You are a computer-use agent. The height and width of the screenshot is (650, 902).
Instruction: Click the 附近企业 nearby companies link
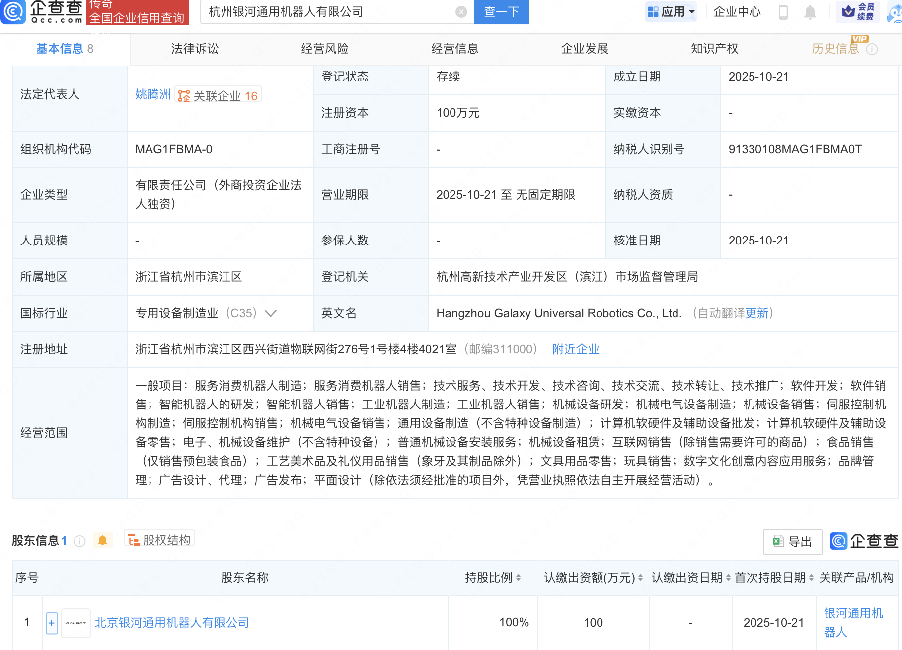[x=576, y=349]
